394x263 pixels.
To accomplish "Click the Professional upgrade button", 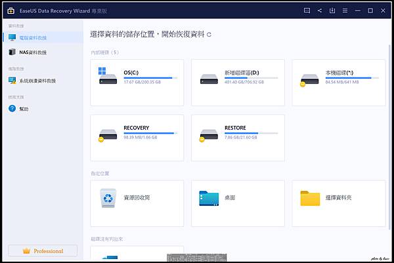I will 43,251.
